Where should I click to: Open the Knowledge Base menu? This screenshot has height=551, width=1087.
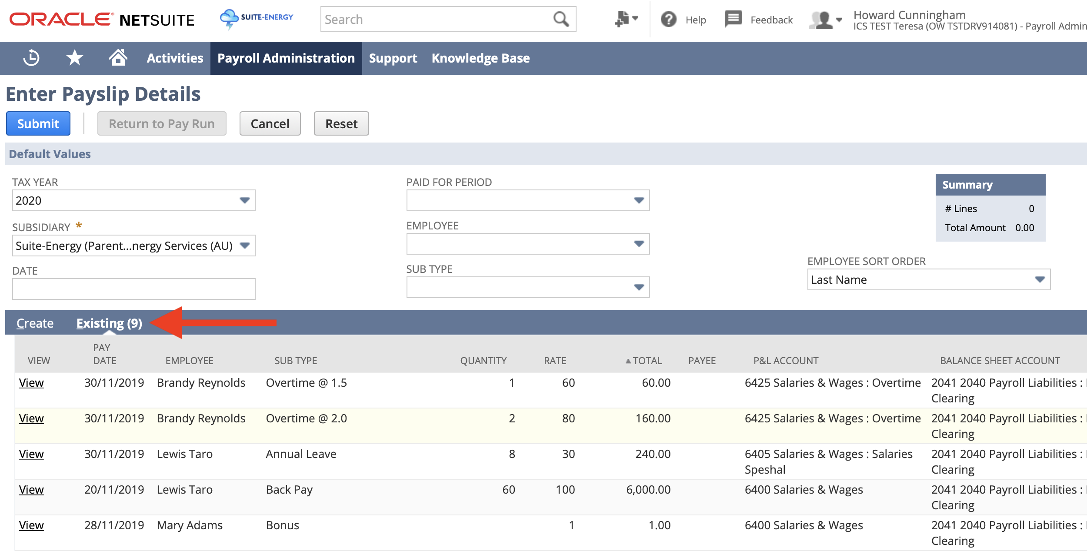(480, 58)
